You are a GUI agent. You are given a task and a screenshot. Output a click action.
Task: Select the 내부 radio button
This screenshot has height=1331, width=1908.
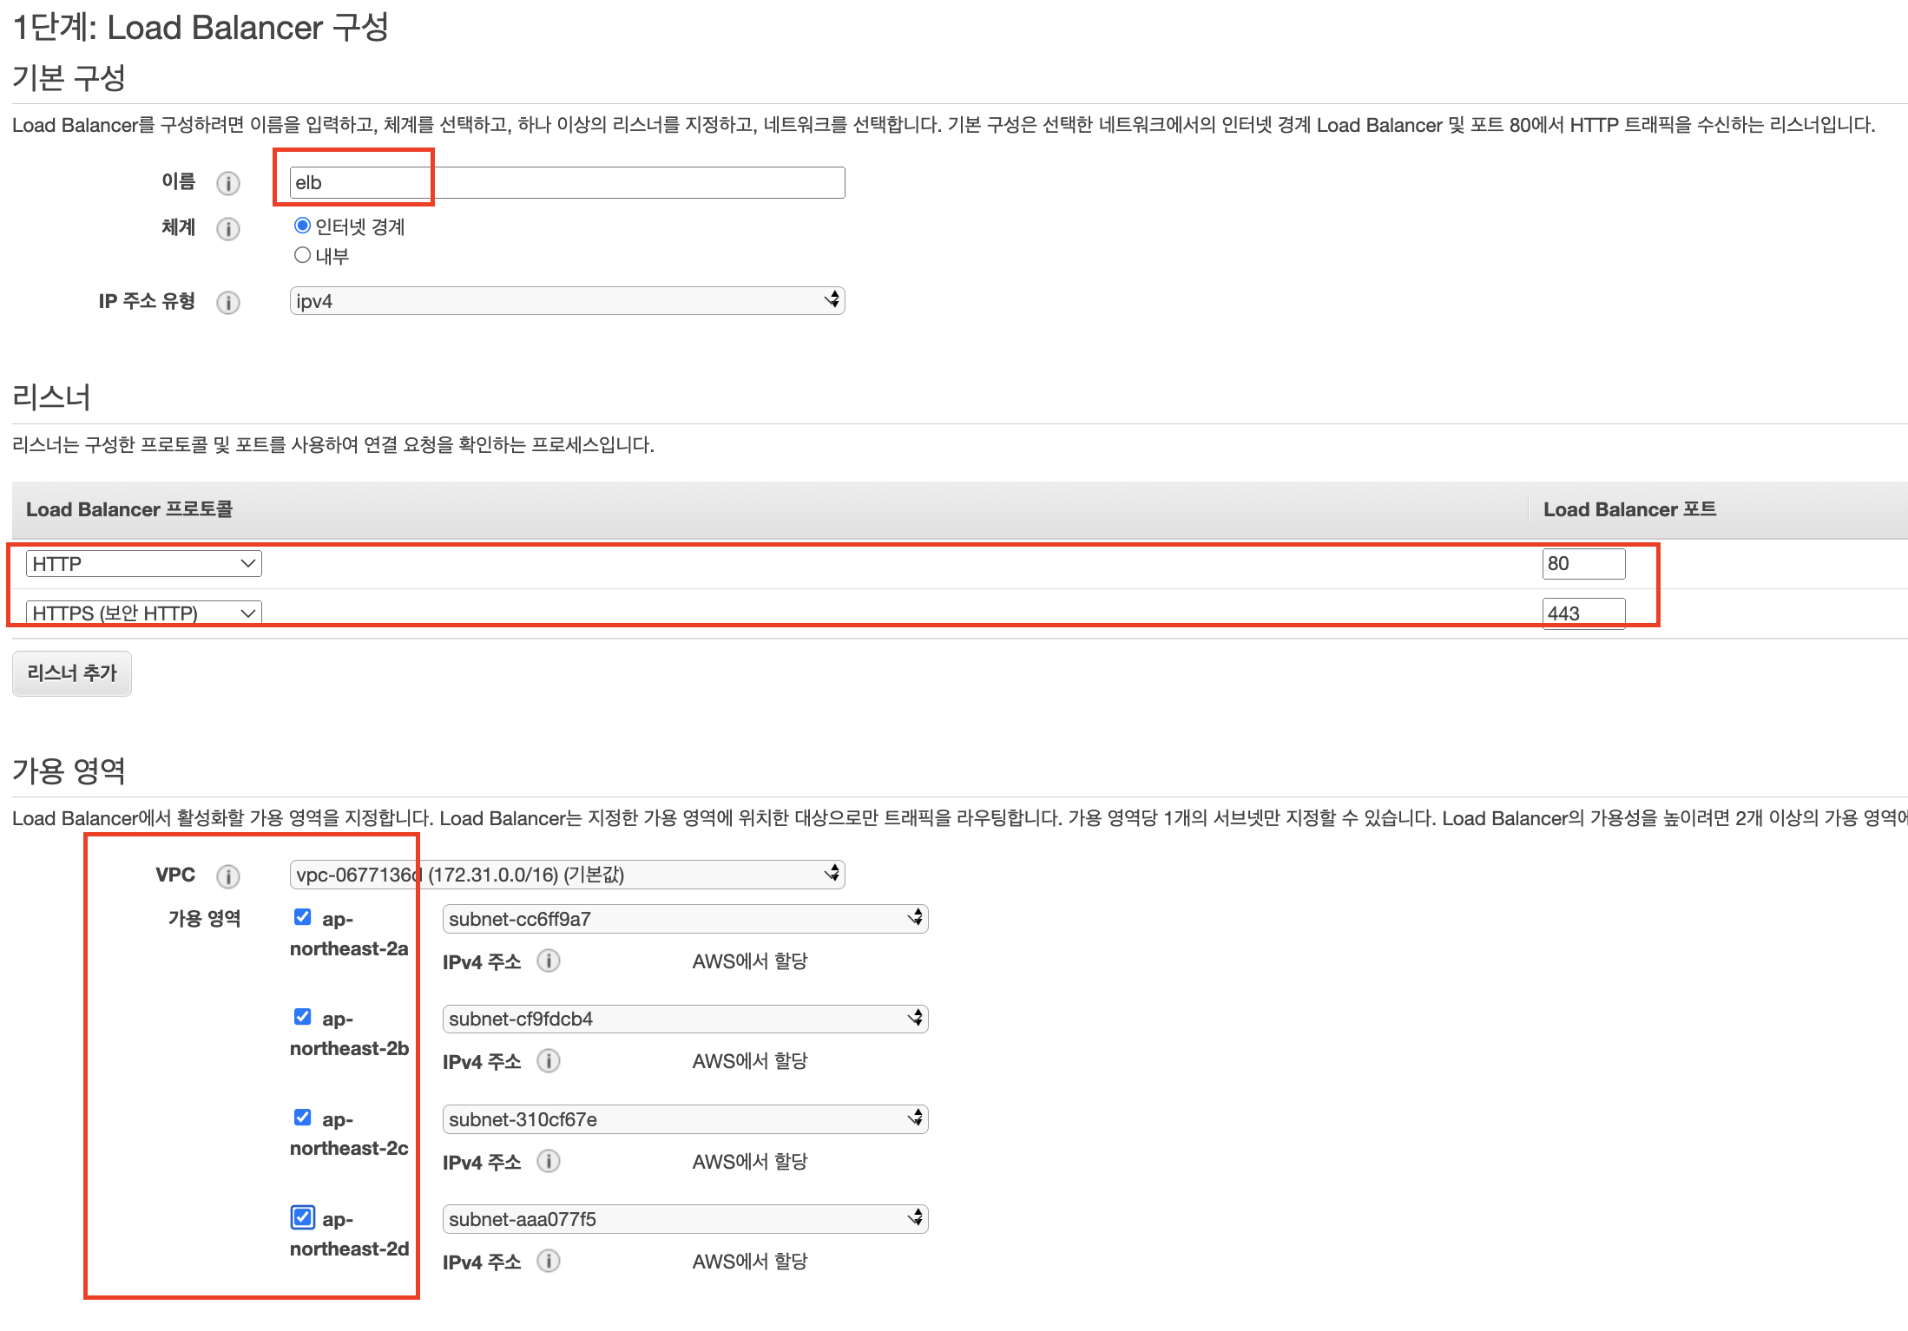click(x=302, y=255)
